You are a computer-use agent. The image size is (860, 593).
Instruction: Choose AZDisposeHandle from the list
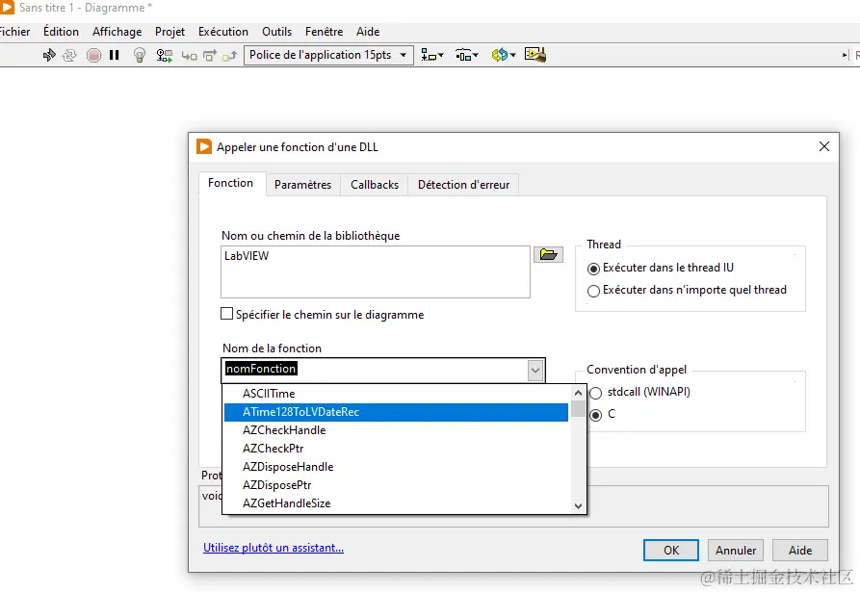396,467
